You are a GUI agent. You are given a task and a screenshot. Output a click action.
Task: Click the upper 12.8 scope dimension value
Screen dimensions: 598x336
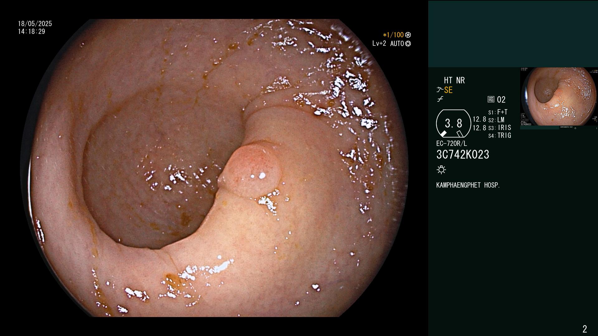point(479,119)
